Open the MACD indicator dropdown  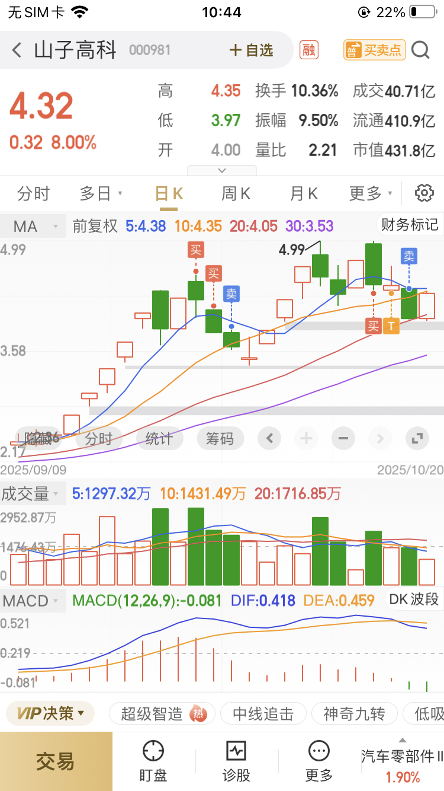pyautogui.click(x=33, y=601)
